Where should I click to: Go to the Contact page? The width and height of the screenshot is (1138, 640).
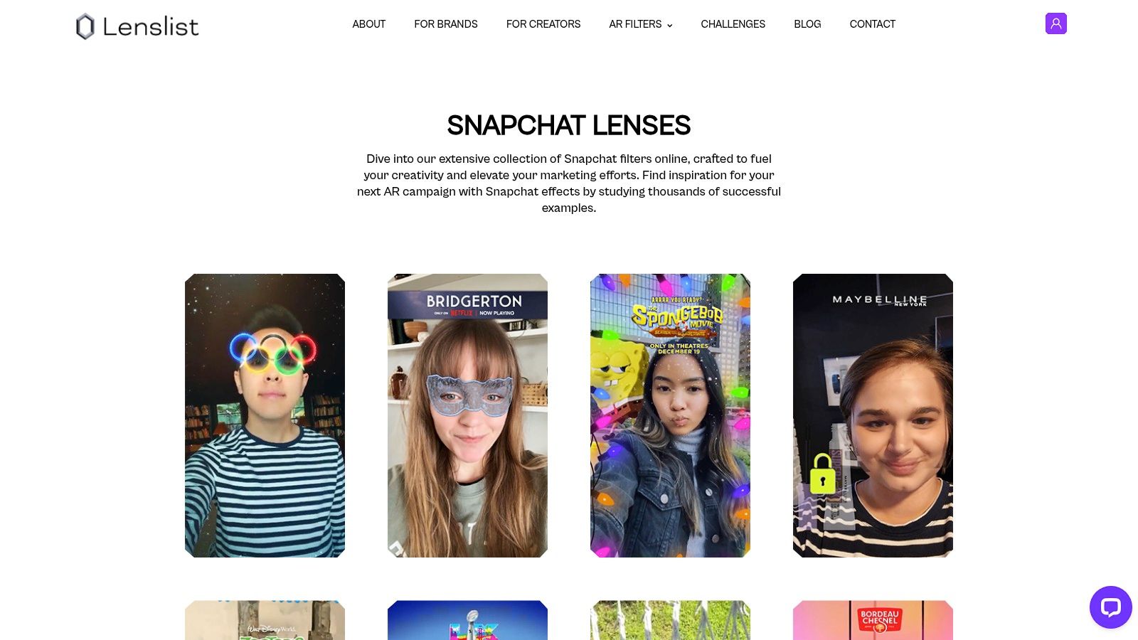pos(872,24)
